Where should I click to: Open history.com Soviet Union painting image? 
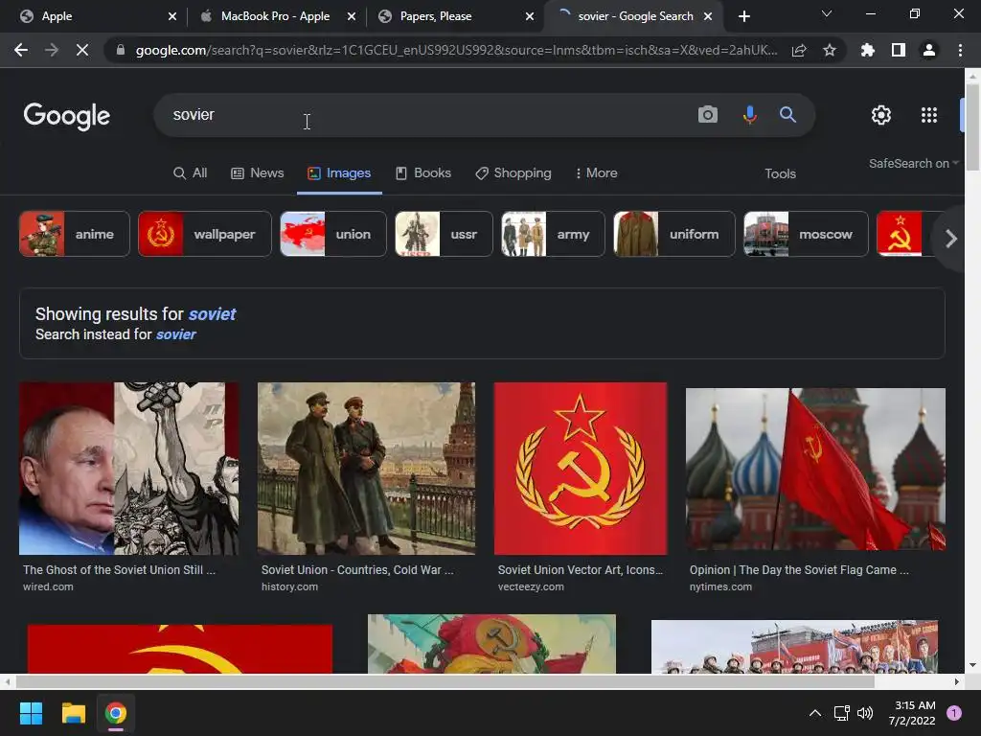point(366,468)
